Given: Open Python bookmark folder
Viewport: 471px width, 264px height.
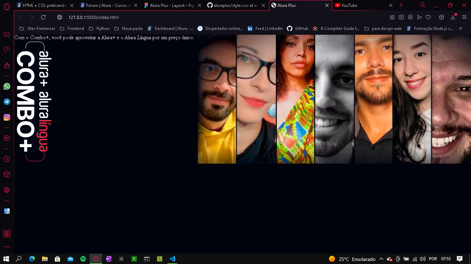Looking at the screenshot, I should [x=99, y=29].
